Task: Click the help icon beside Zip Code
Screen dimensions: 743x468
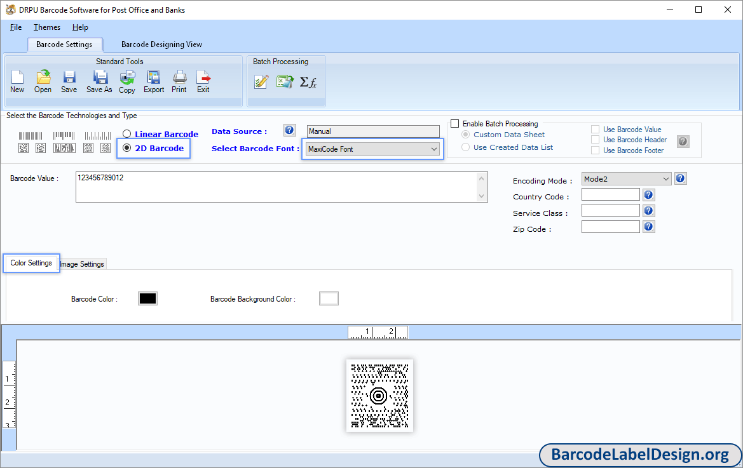Action: point(649,227)
